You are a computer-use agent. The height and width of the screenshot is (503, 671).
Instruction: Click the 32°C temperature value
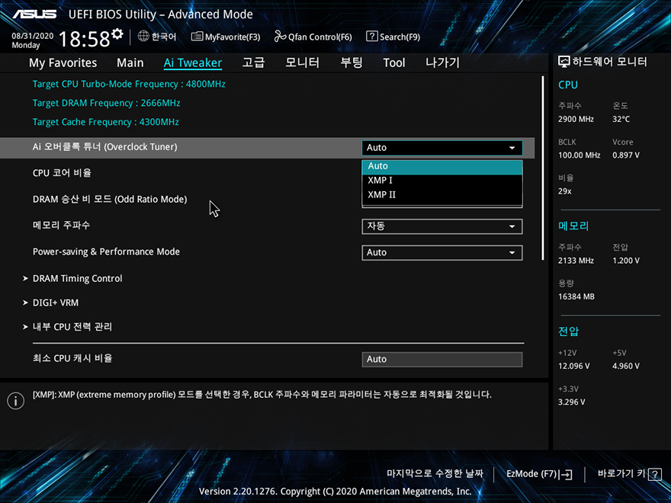coord(621,120)
